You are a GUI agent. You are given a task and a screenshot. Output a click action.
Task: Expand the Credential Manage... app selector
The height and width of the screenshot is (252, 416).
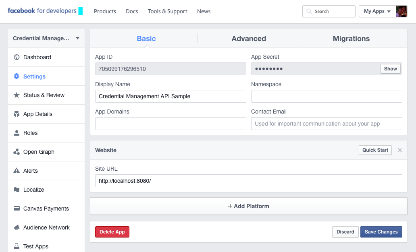tap(46, 38)
